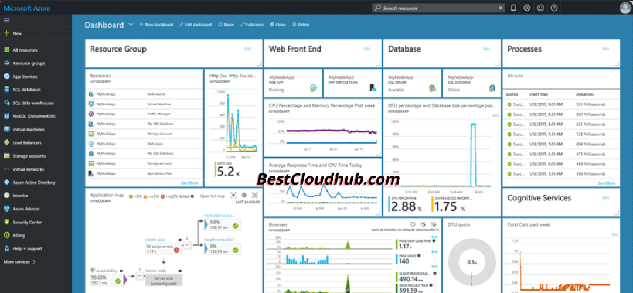This screenshot has width=633, height=293.
Task: Clear the search box with the X
Action: [x=501, y=8]
